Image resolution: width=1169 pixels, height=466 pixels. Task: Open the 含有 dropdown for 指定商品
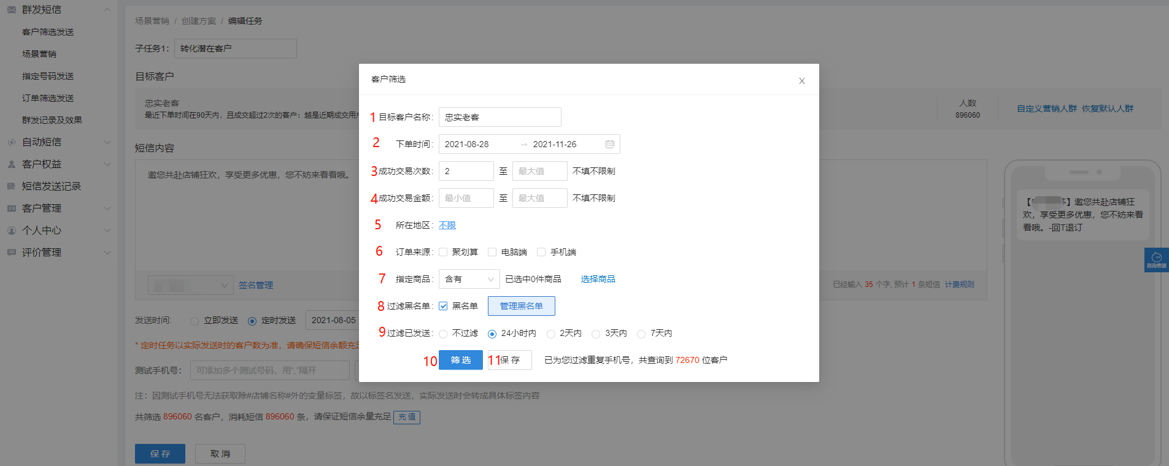469,279
